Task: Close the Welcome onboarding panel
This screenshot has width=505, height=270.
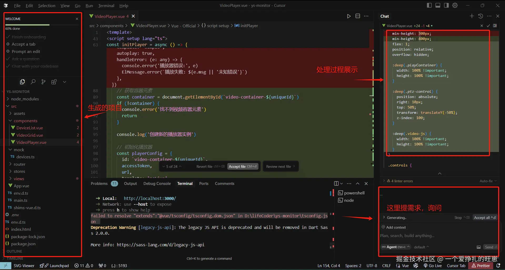Action: 77,19
